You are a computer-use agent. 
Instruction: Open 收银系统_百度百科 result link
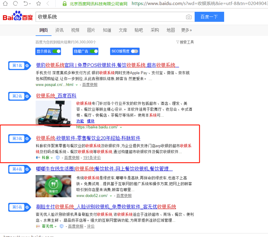pyautogui.click(x=56, y=96)
